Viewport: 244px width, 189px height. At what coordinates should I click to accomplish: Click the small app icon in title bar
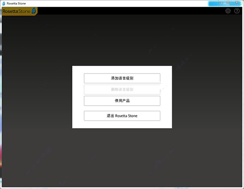[4, 3]
